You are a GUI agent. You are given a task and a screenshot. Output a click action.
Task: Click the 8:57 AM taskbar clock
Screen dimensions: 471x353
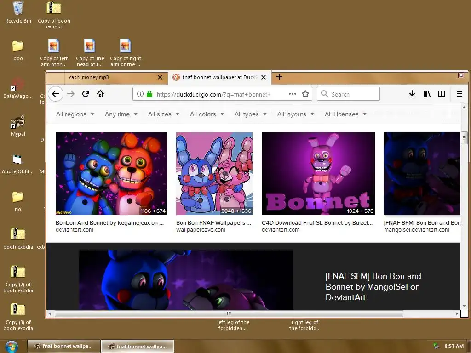(454, 346)
